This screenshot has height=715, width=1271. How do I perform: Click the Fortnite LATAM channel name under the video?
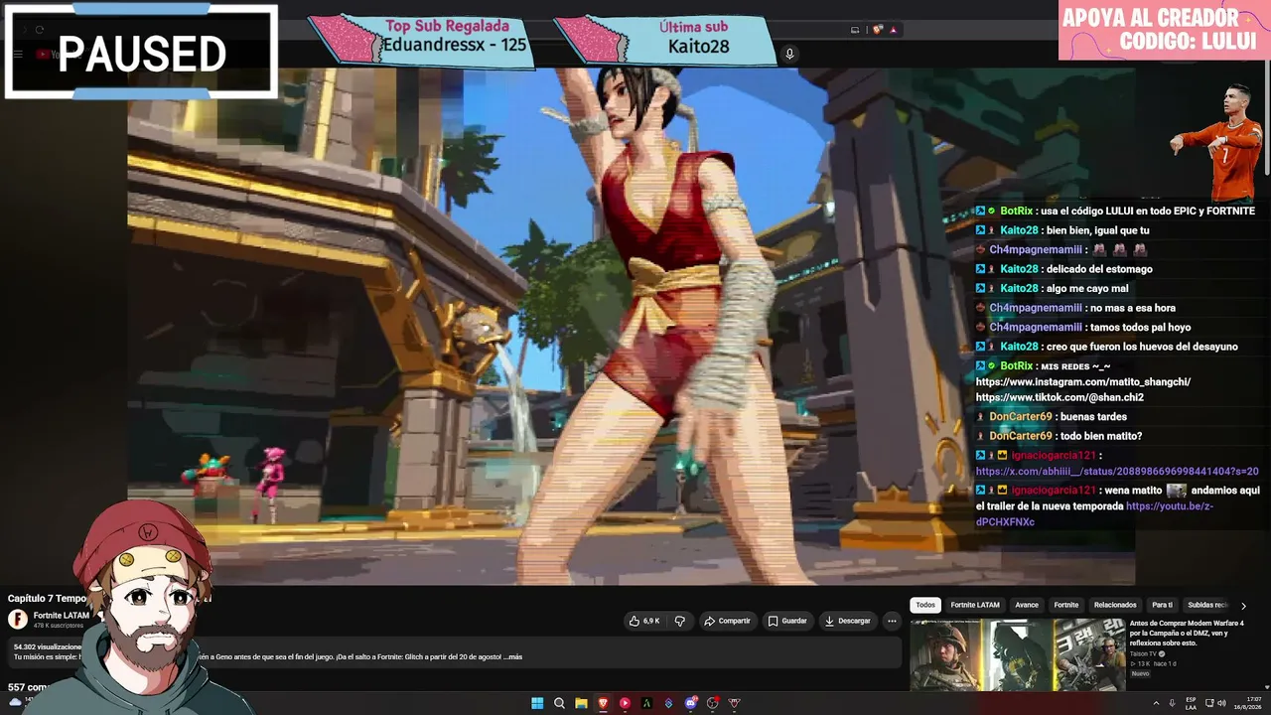62,615
